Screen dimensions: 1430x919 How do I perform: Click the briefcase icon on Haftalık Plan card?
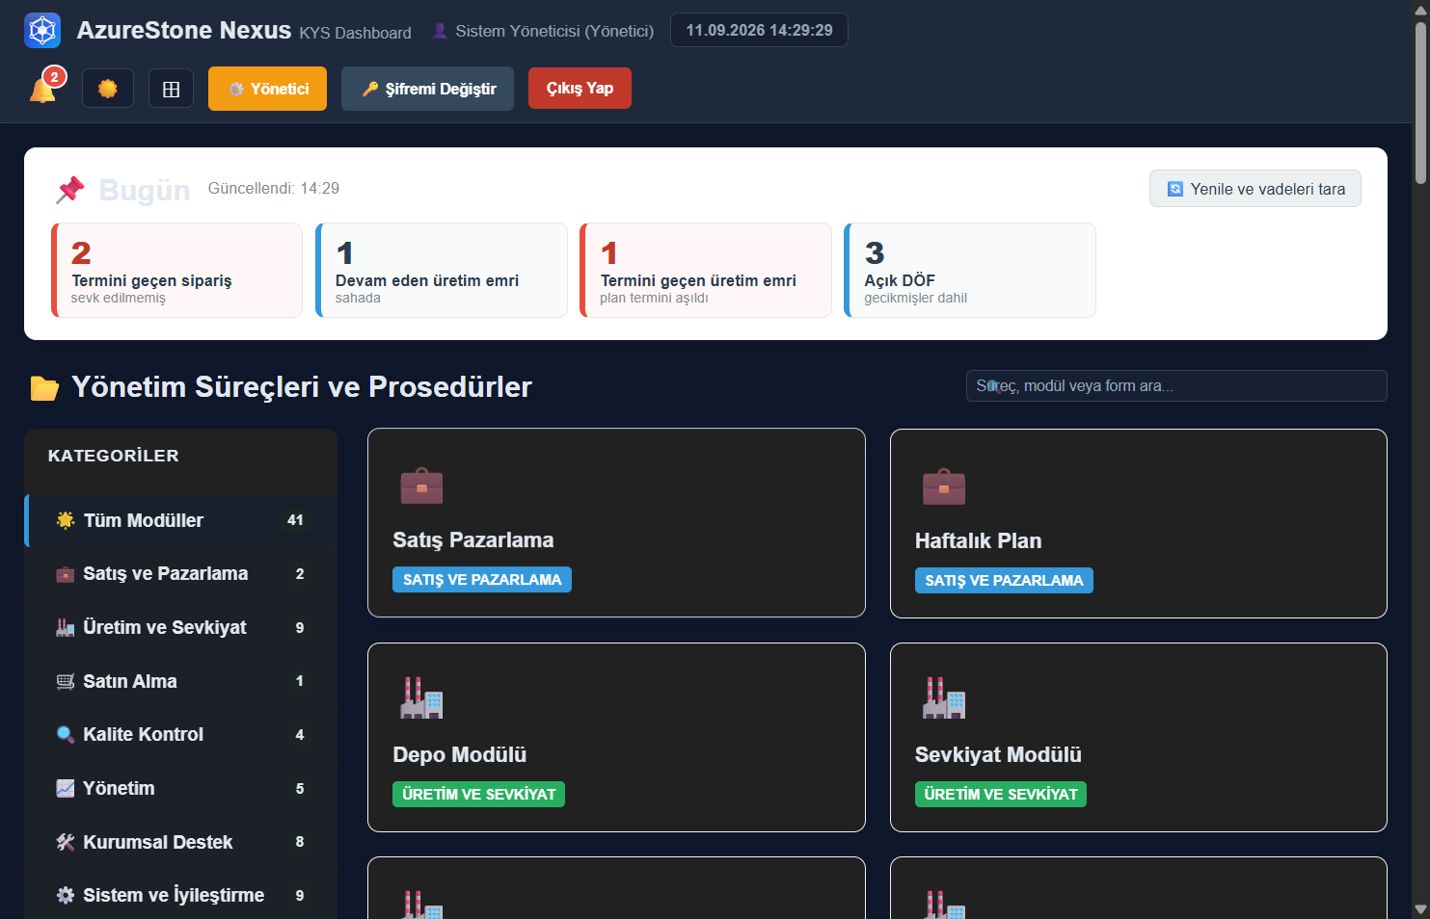point(944,486)
